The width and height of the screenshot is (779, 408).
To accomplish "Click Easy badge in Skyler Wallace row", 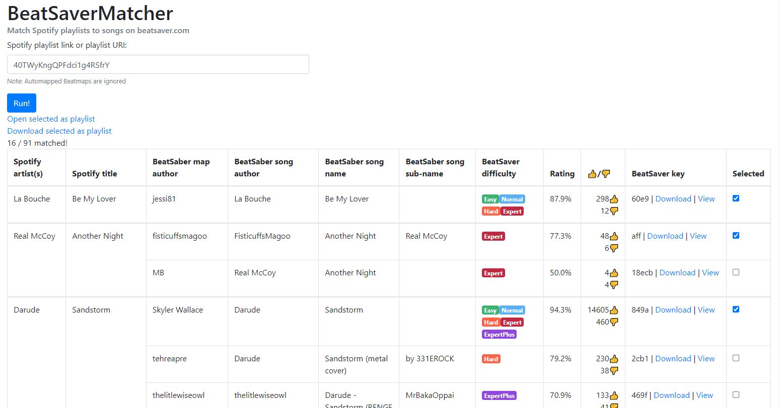I will 490,311.
